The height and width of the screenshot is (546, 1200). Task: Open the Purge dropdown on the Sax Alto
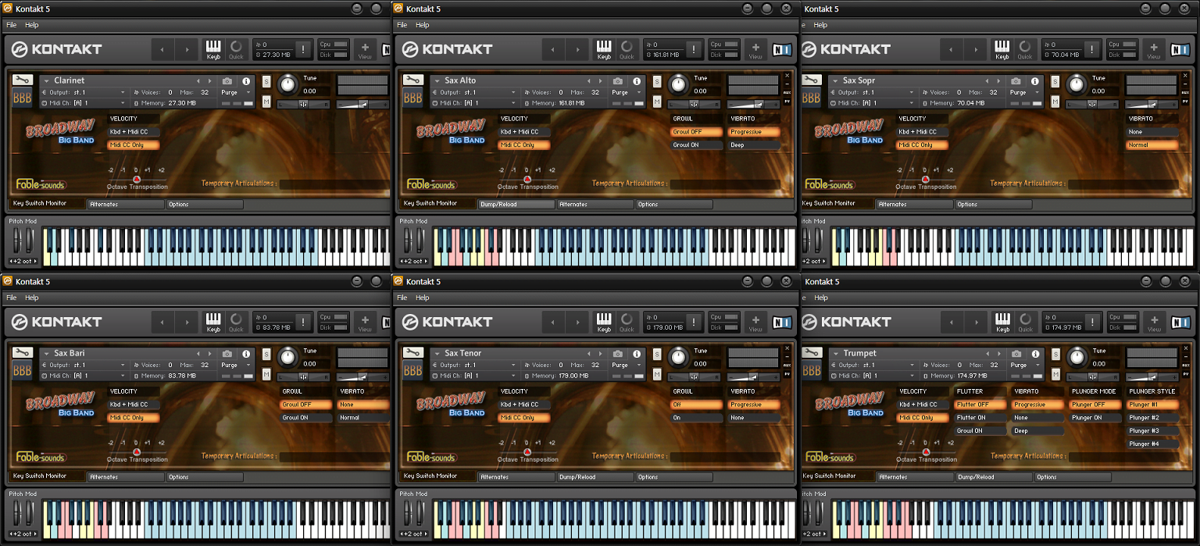pos(625,92)
